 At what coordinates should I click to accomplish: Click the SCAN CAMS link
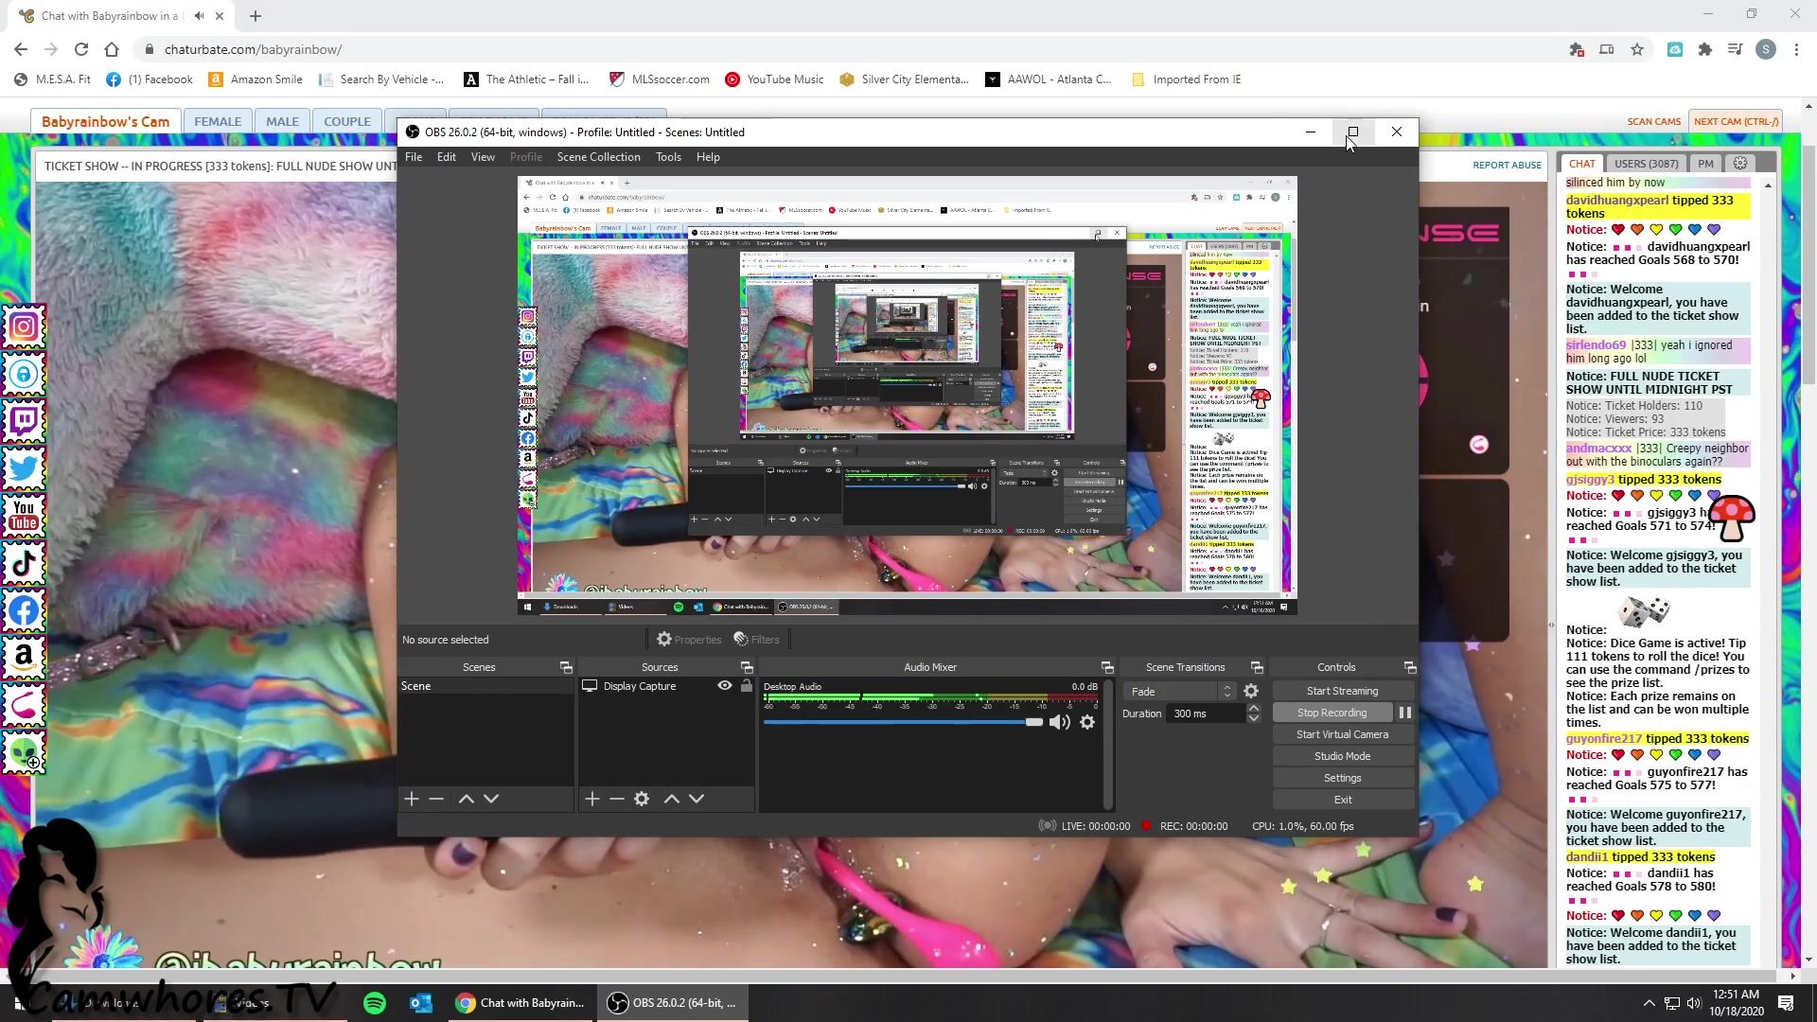(1653, 121)
